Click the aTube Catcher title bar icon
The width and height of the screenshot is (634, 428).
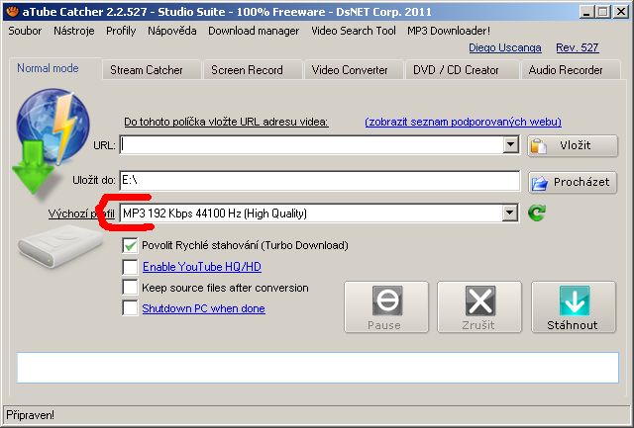coord(13,11)
